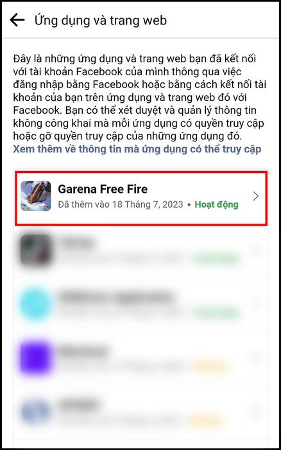The width and height of the screenshot is (281, 450).
Task: Click the 'Ứng dụng và trang web' page title
Action: [x=101, y=21]
